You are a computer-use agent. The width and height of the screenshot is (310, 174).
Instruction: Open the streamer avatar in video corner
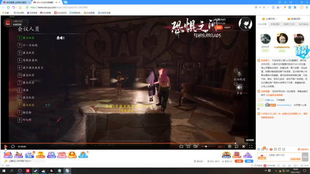[245, 24]
